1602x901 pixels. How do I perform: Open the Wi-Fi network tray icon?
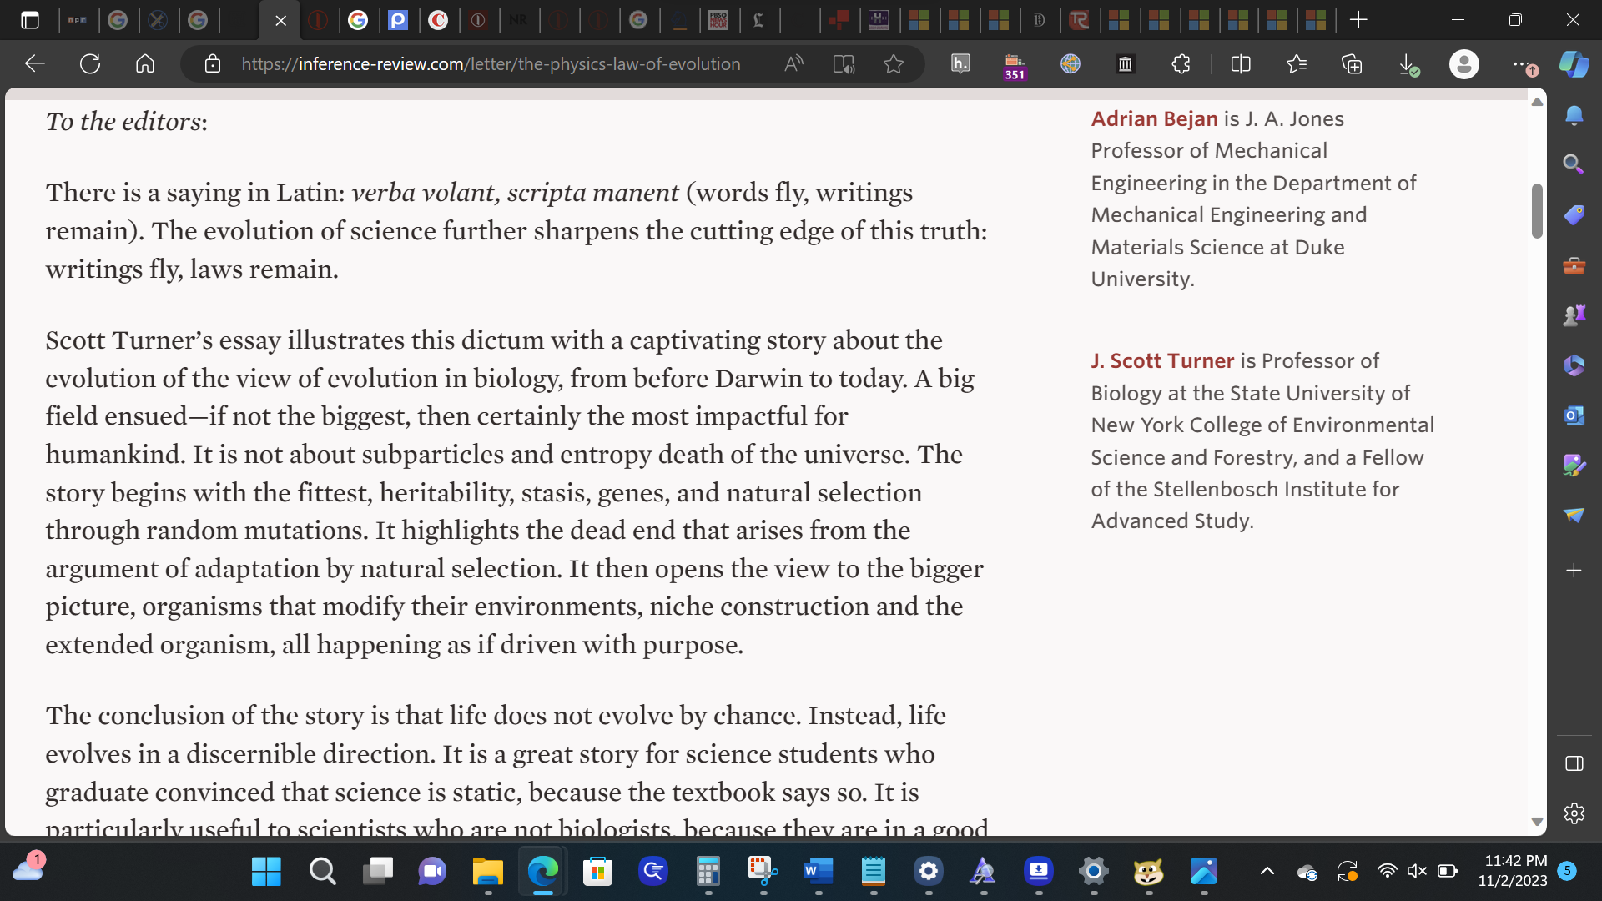click(x=1387, y=872)
